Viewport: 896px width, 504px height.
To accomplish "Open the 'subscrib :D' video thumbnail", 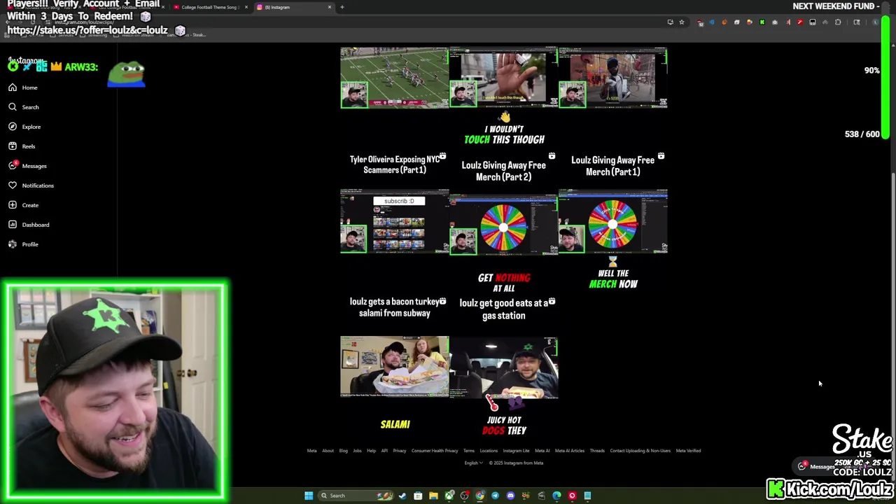I will 395,221.
